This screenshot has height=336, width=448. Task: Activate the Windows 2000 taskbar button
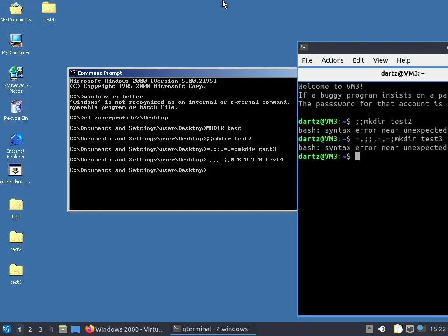125,329
